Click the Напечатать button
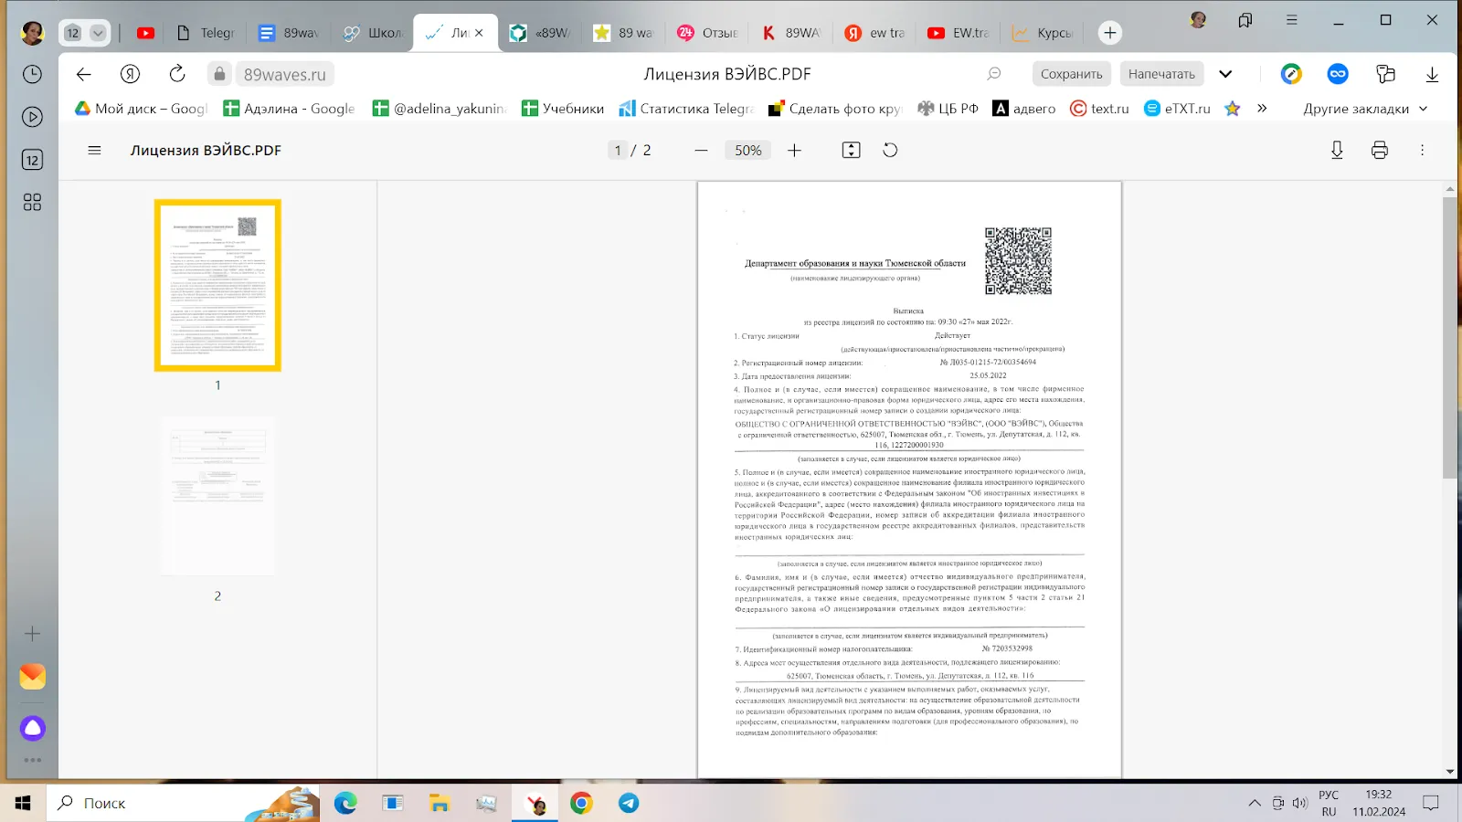This screenshot has width=1462, height=822. point(1161,74)
